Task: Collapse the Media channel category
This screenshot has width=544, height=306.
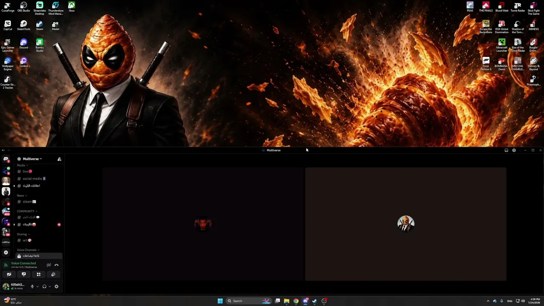Action: pyautogui.click(x=22, y=165)
